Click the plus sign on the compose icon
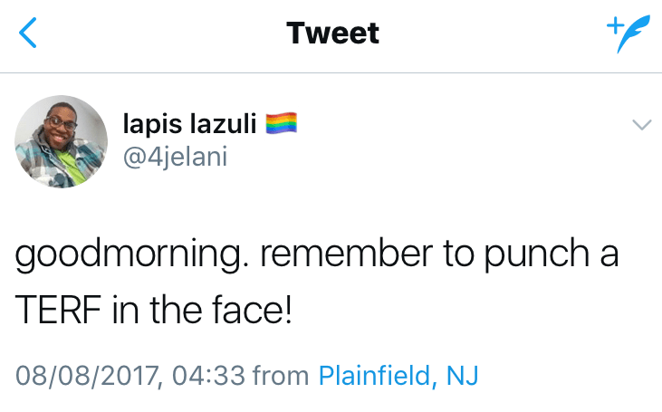662x412 pixels. tap(611, 27)
